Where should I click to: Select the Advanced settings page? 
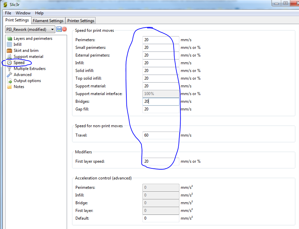[22, 75]
